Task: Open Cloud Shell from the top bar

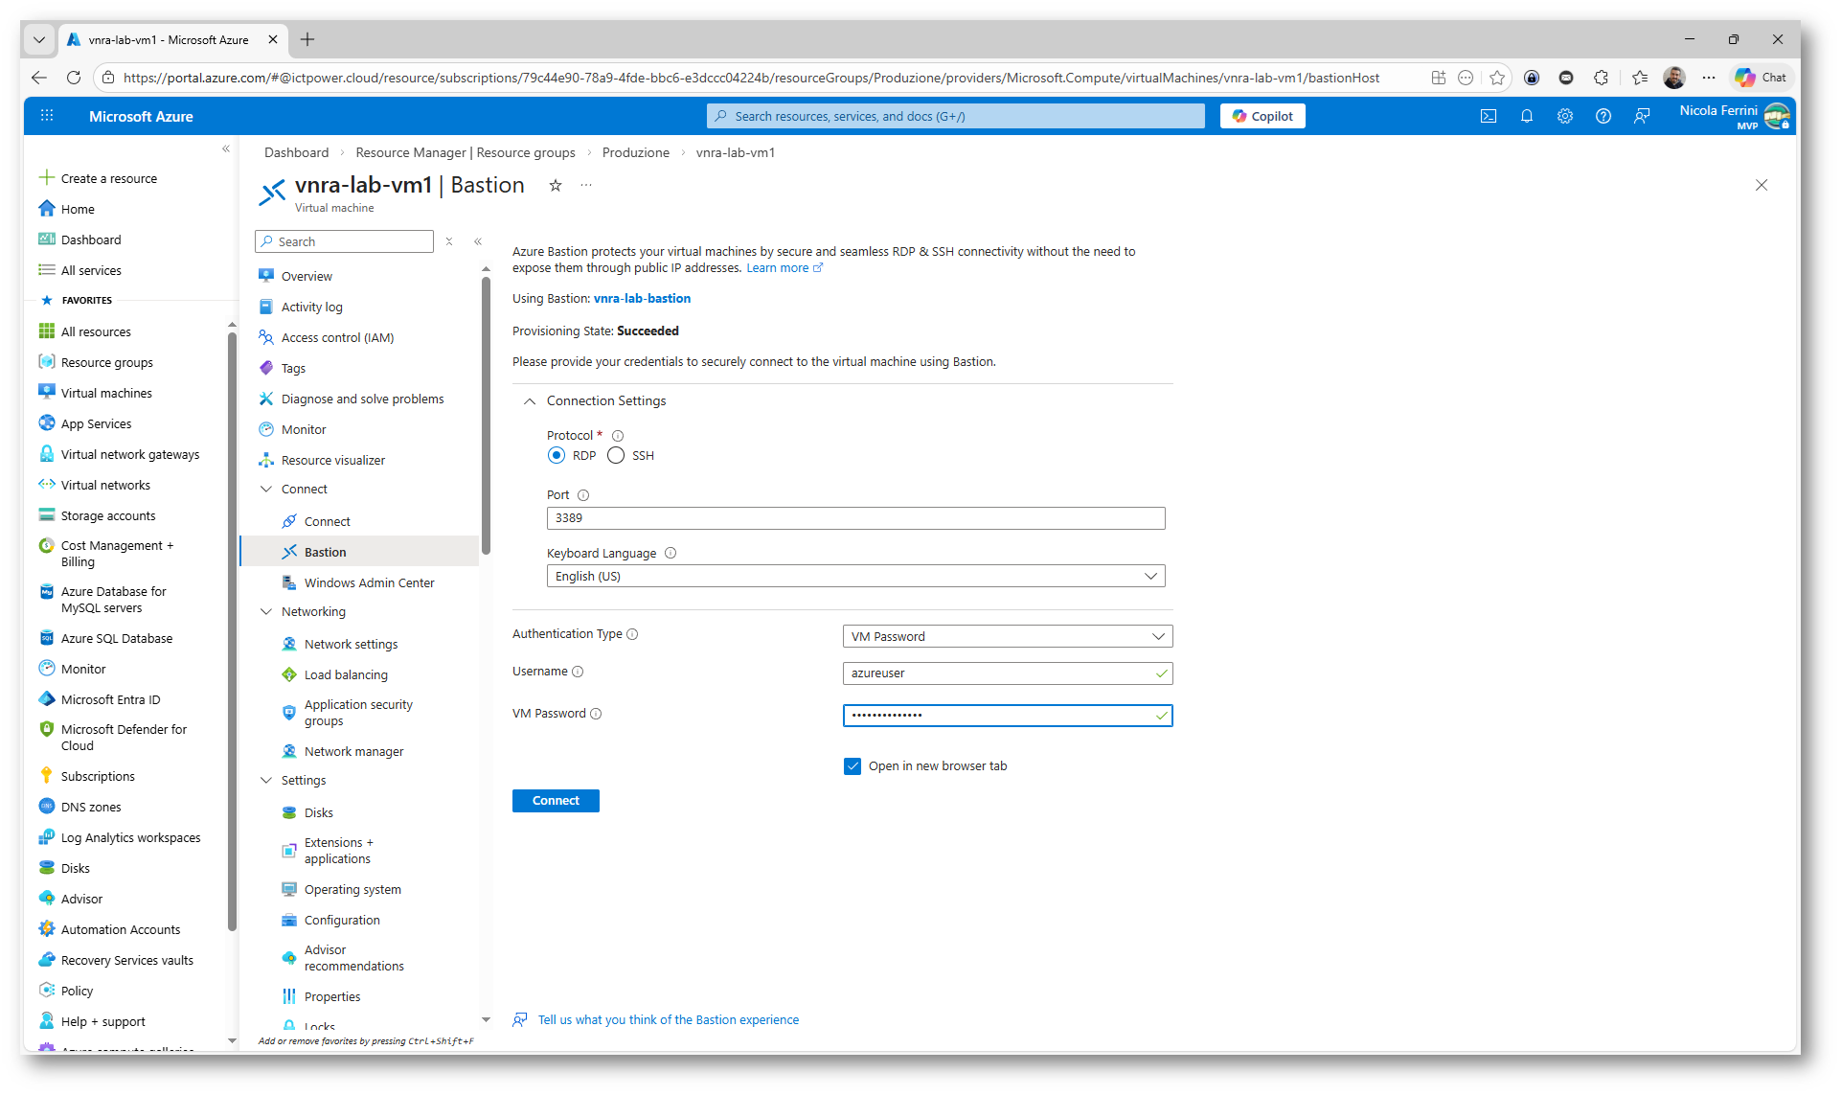Action: (1489, 116)
